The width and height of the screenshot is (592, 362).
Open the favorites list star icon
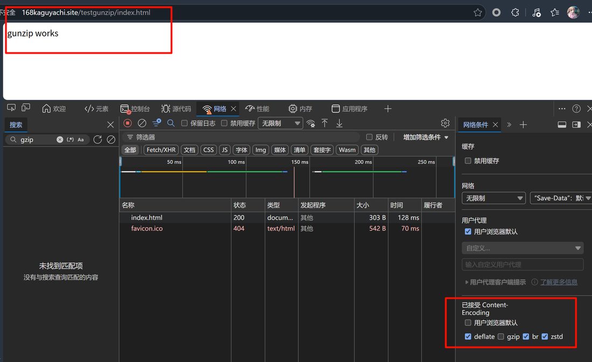(555, 12)
